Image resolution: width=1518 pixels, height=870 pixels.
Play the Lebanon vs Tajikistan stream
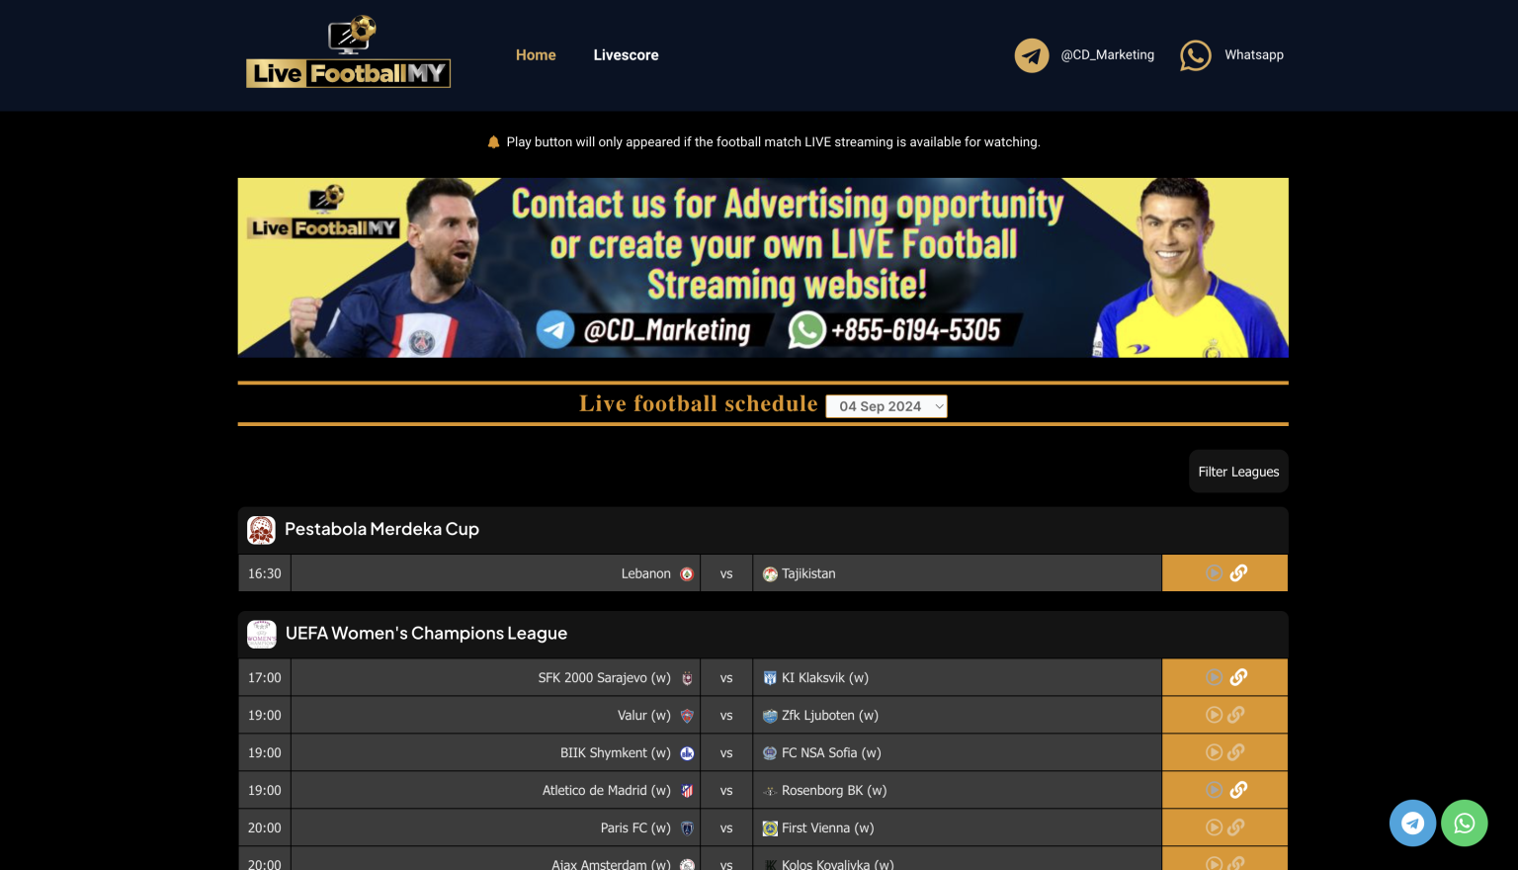[1214, 573]
